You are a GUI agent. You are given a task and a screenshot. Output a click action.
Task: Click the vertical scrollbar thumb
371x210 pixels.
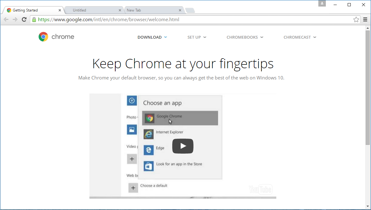click(368, 88)
